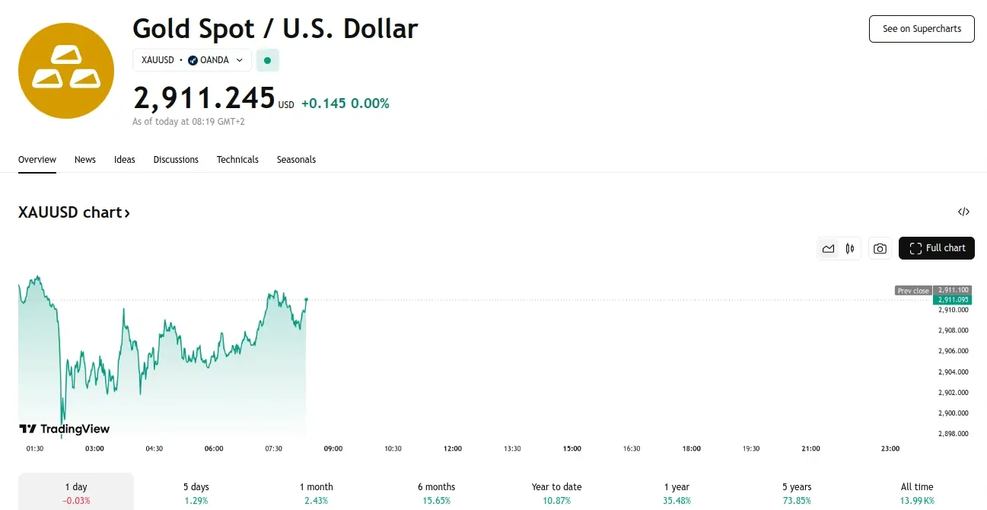
Task: Click the gold bars symbol logo
Action: click(x=66, y=70)
